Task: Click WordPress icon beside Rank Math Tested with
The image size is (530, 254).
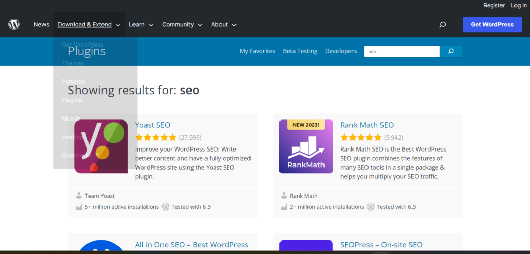Action: [x=371, y=207]
